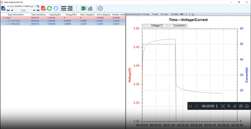Image resolution: width=251 pixels, height=129 pixels.
Task: Collapse the Loop1 tree node
Action: tap(4, 18)
